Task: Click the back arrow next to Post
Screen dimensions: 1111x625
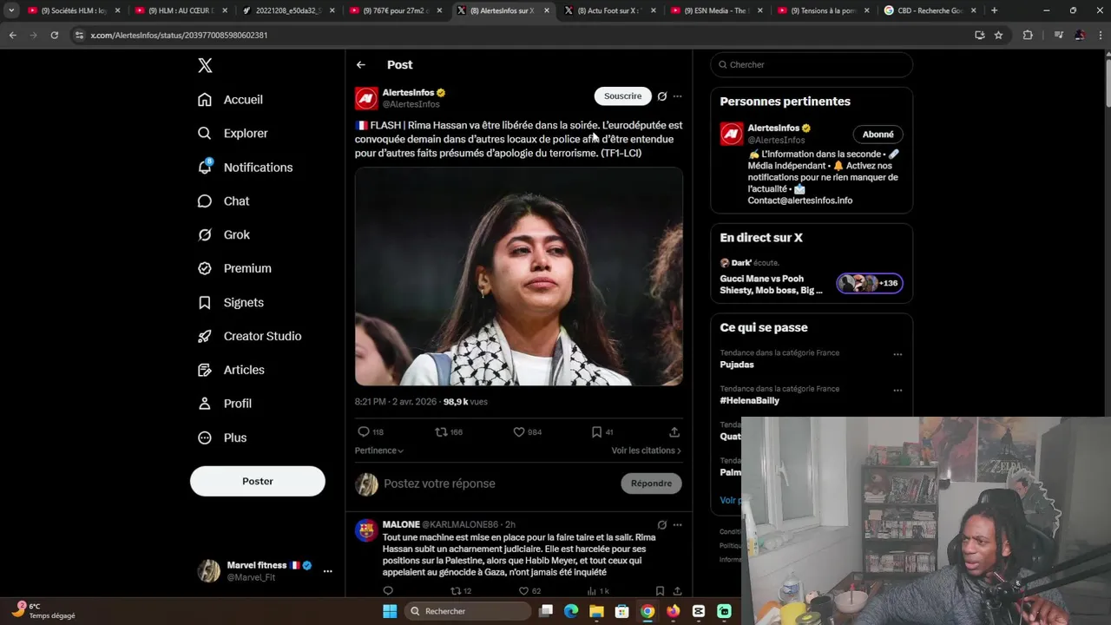Action: point(361,65)
